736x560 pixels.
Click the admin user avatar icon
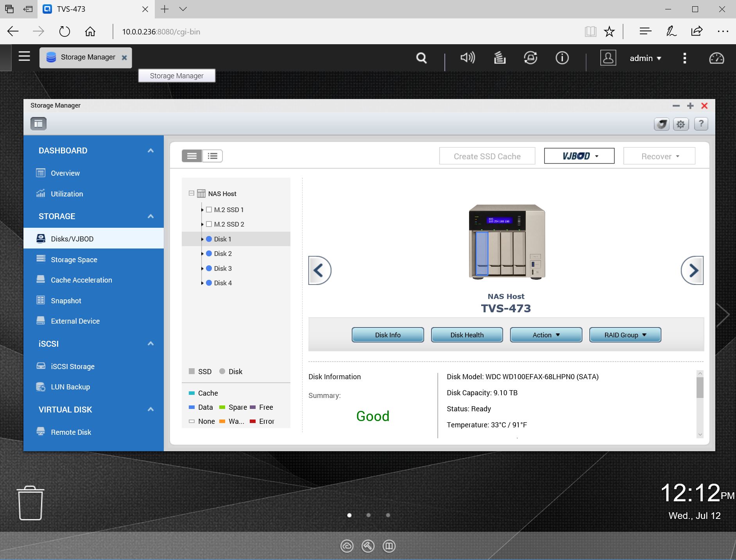point(608,58)
